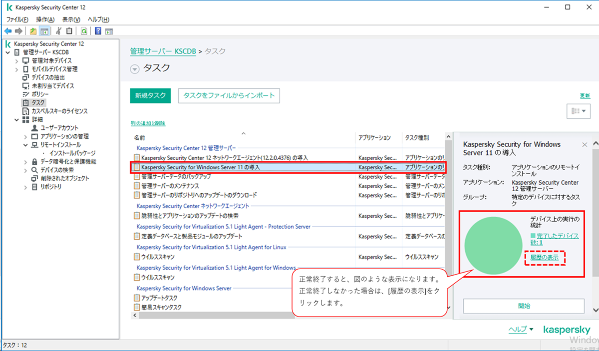Screen dimensions: 599x351
Task: Click the 更新 link
Action: 585,96
